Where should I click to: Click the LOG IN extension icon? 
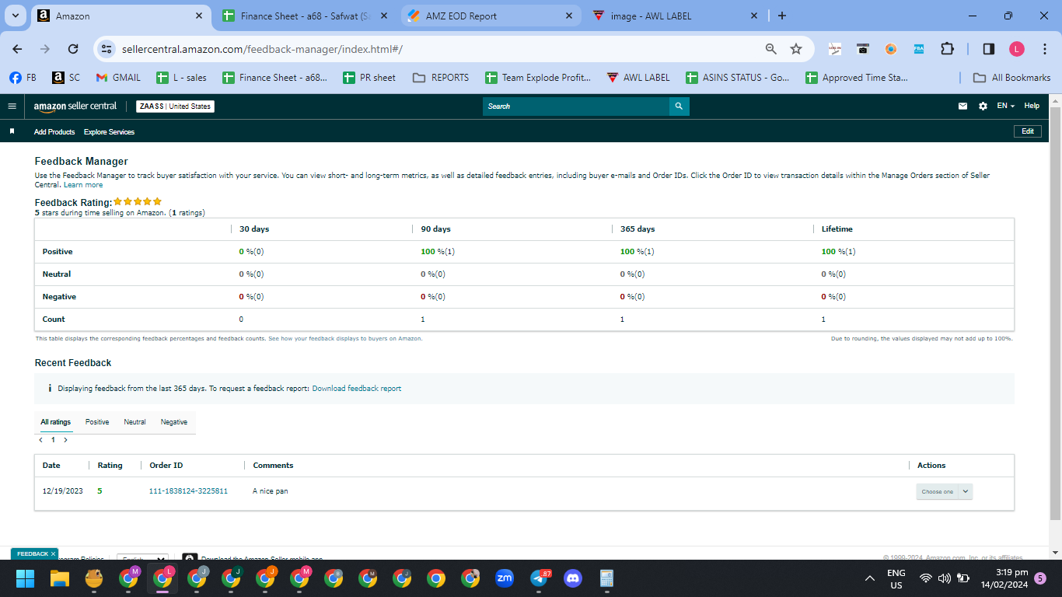(835, 48)
